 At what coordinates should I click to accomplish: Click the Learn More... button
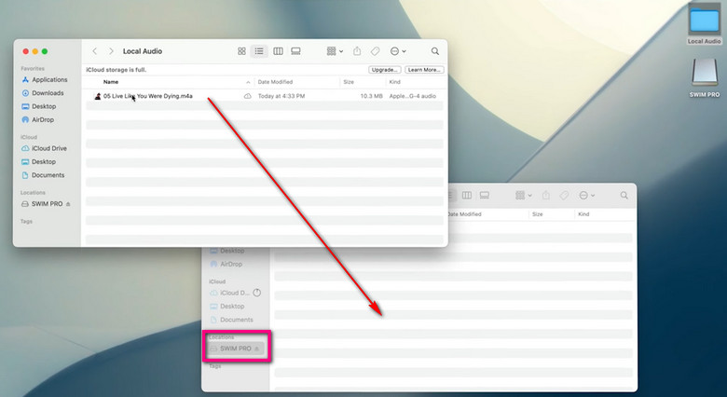pyautogui.click(x=424, y=70)
